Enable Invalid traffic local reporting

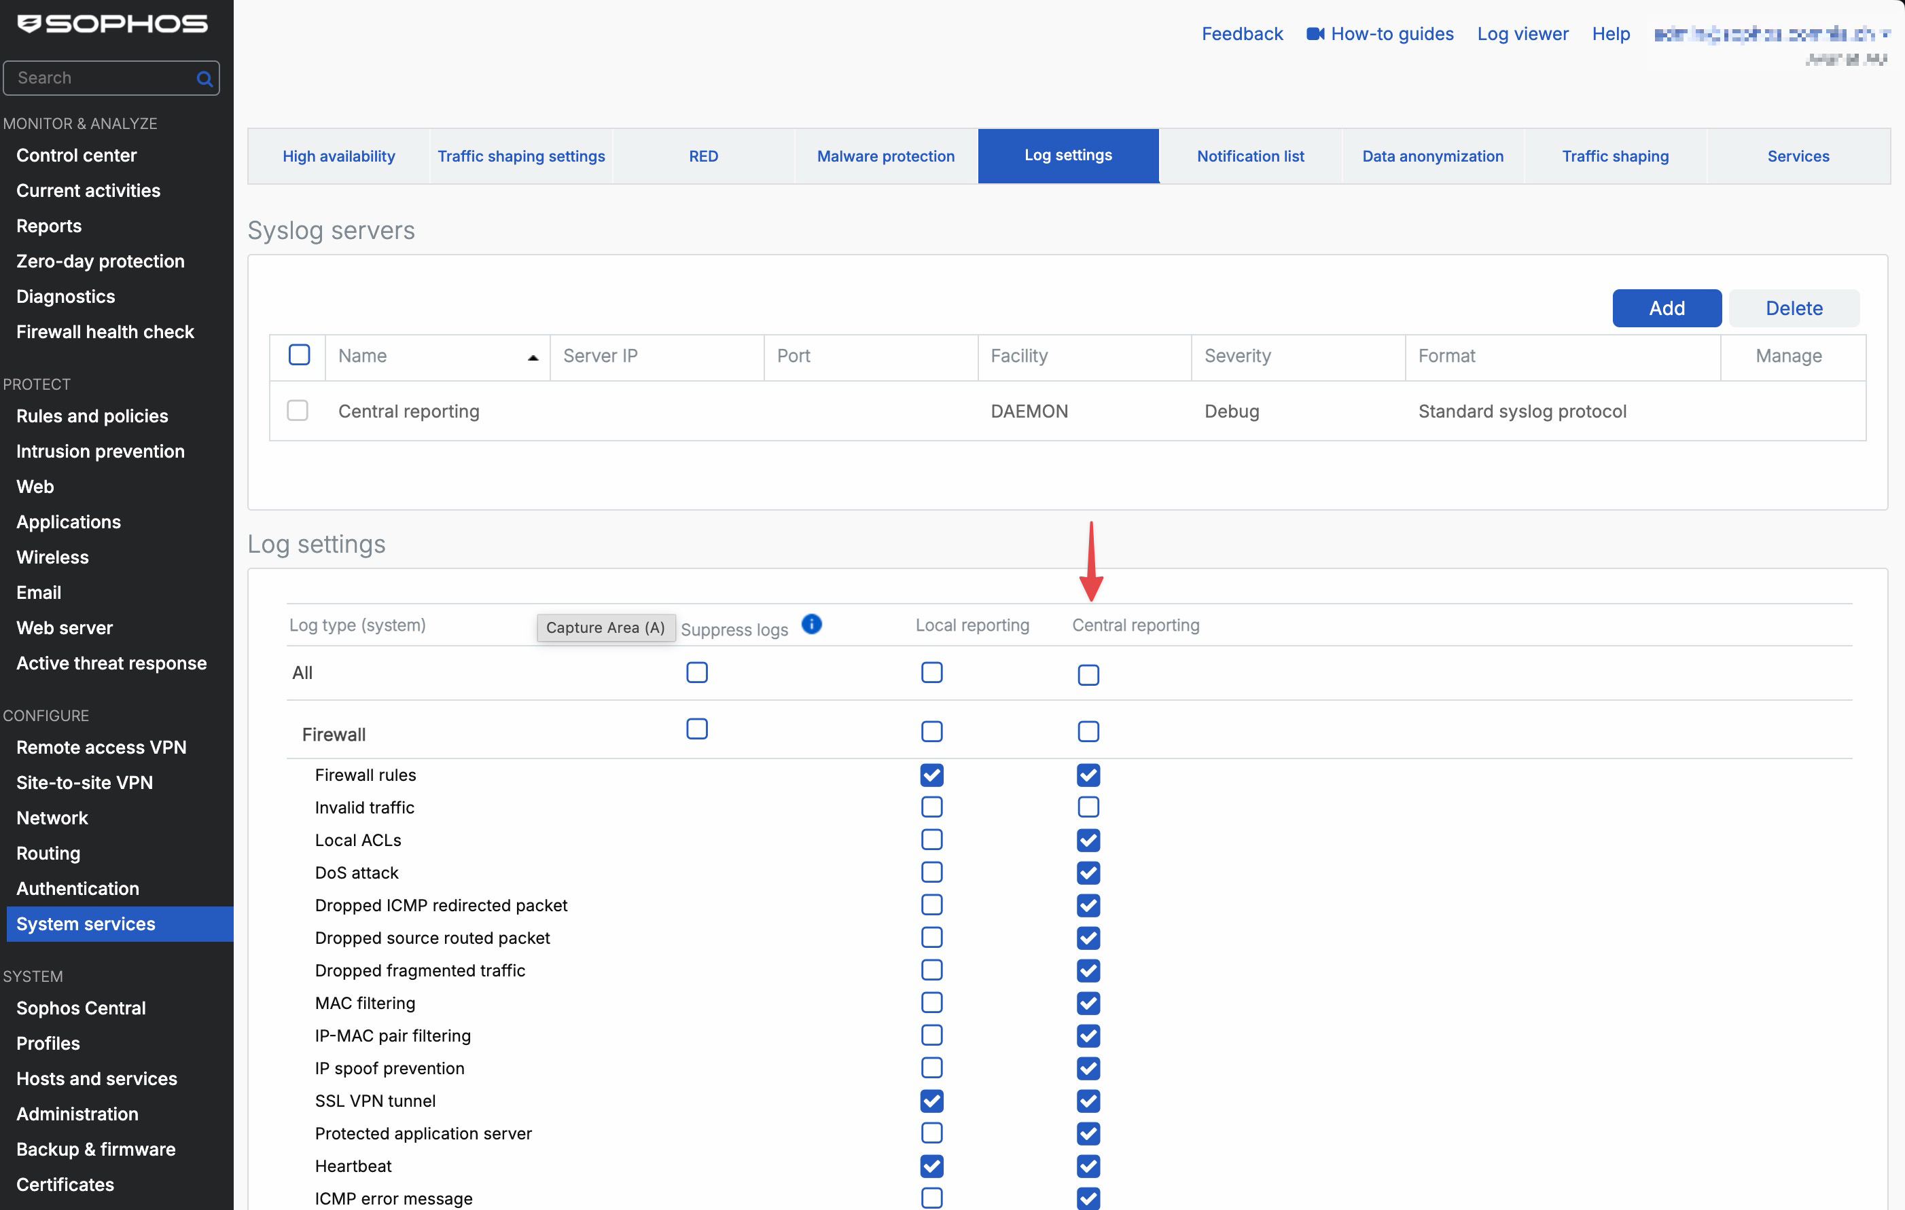pos(931,807)
